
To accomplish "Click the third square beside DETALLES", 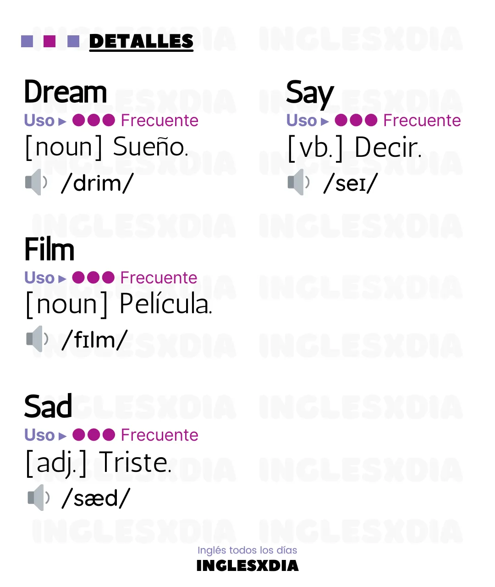I will [73, 42].
